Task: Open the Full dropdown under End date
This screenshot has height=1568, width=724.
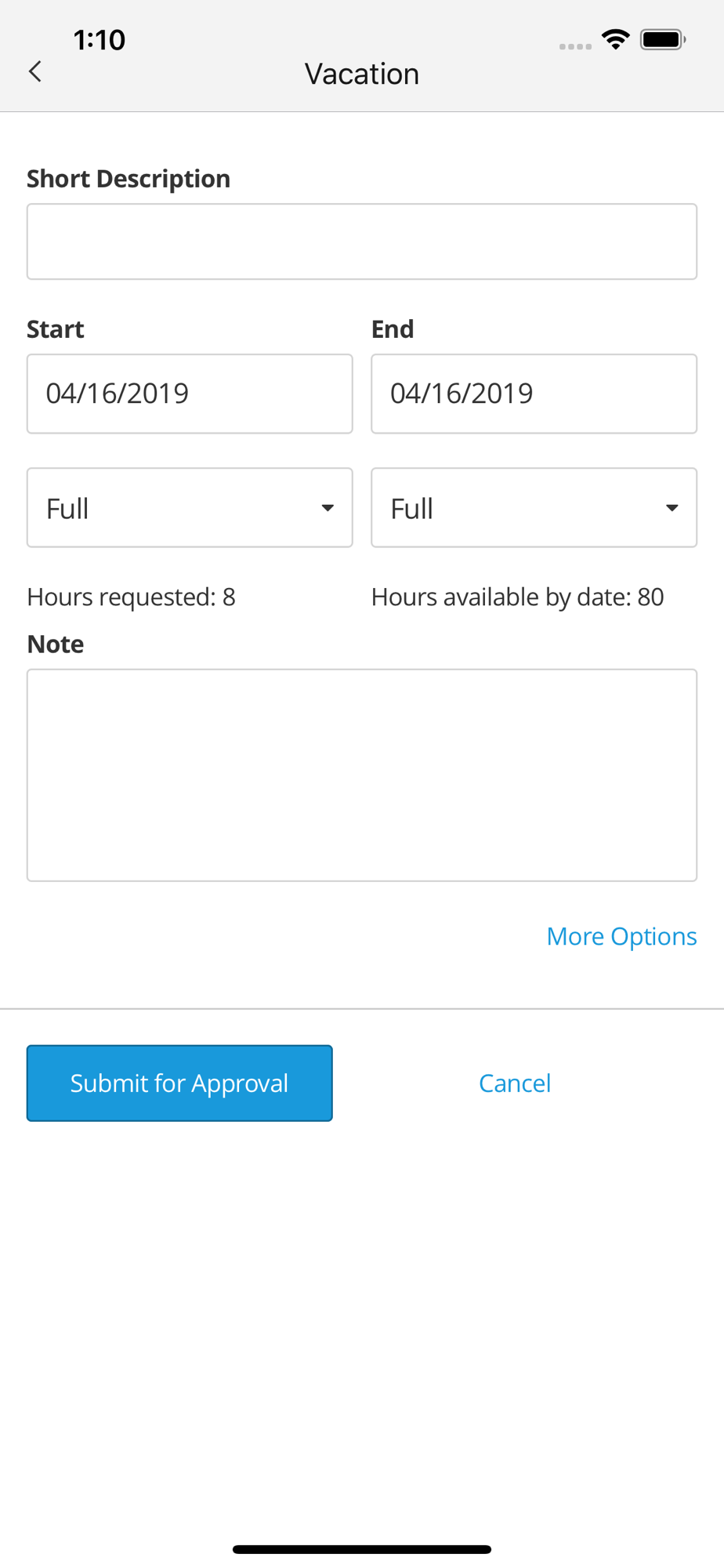Action: tap(534, 508)
